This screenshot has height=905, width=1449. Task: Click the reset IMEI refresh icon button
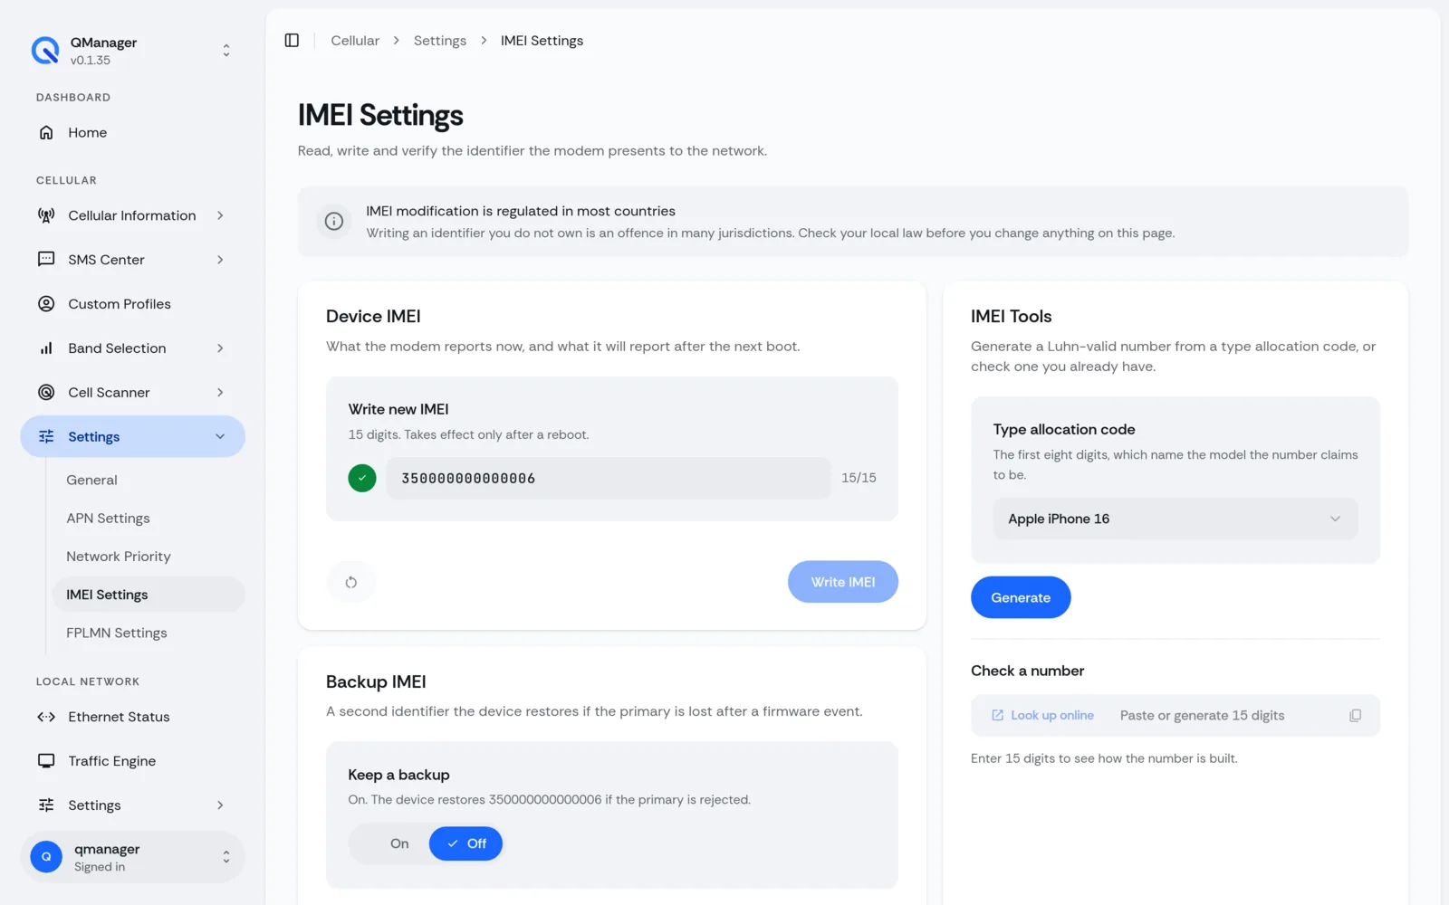(x=351, y=582)
